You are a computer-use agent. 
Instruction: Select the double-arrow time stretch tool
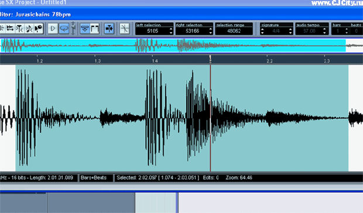click(x=10, y=29)
